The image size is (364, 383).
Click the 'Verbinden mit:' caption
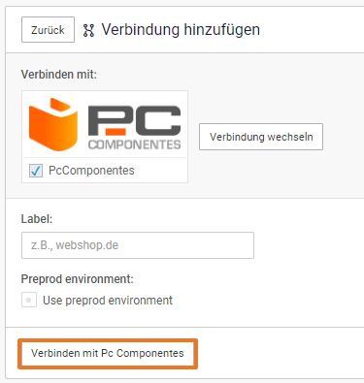(x=59, y=75)
